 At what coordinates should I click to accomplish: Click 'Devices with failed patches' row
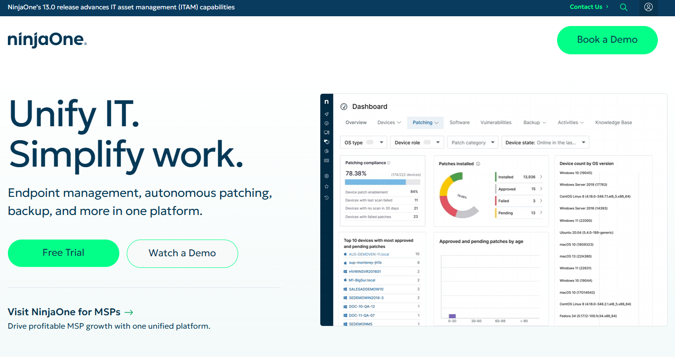point(382,217)
